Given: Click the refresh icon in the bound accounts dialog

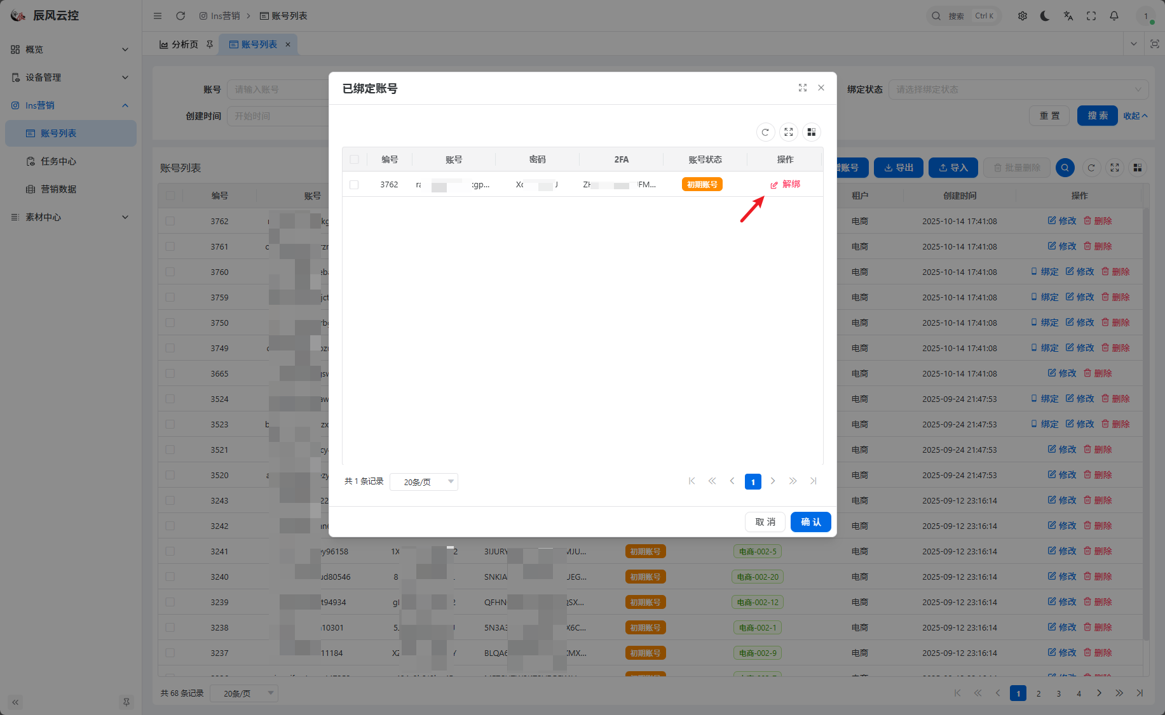Looking at the screenshot, I should (765, 132).
